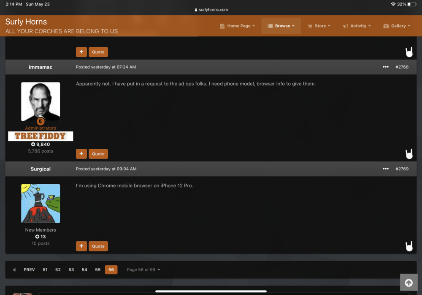Jump to first page with double-chevron icon
Screen dimensions: 422x295
[x=14, y=270]
